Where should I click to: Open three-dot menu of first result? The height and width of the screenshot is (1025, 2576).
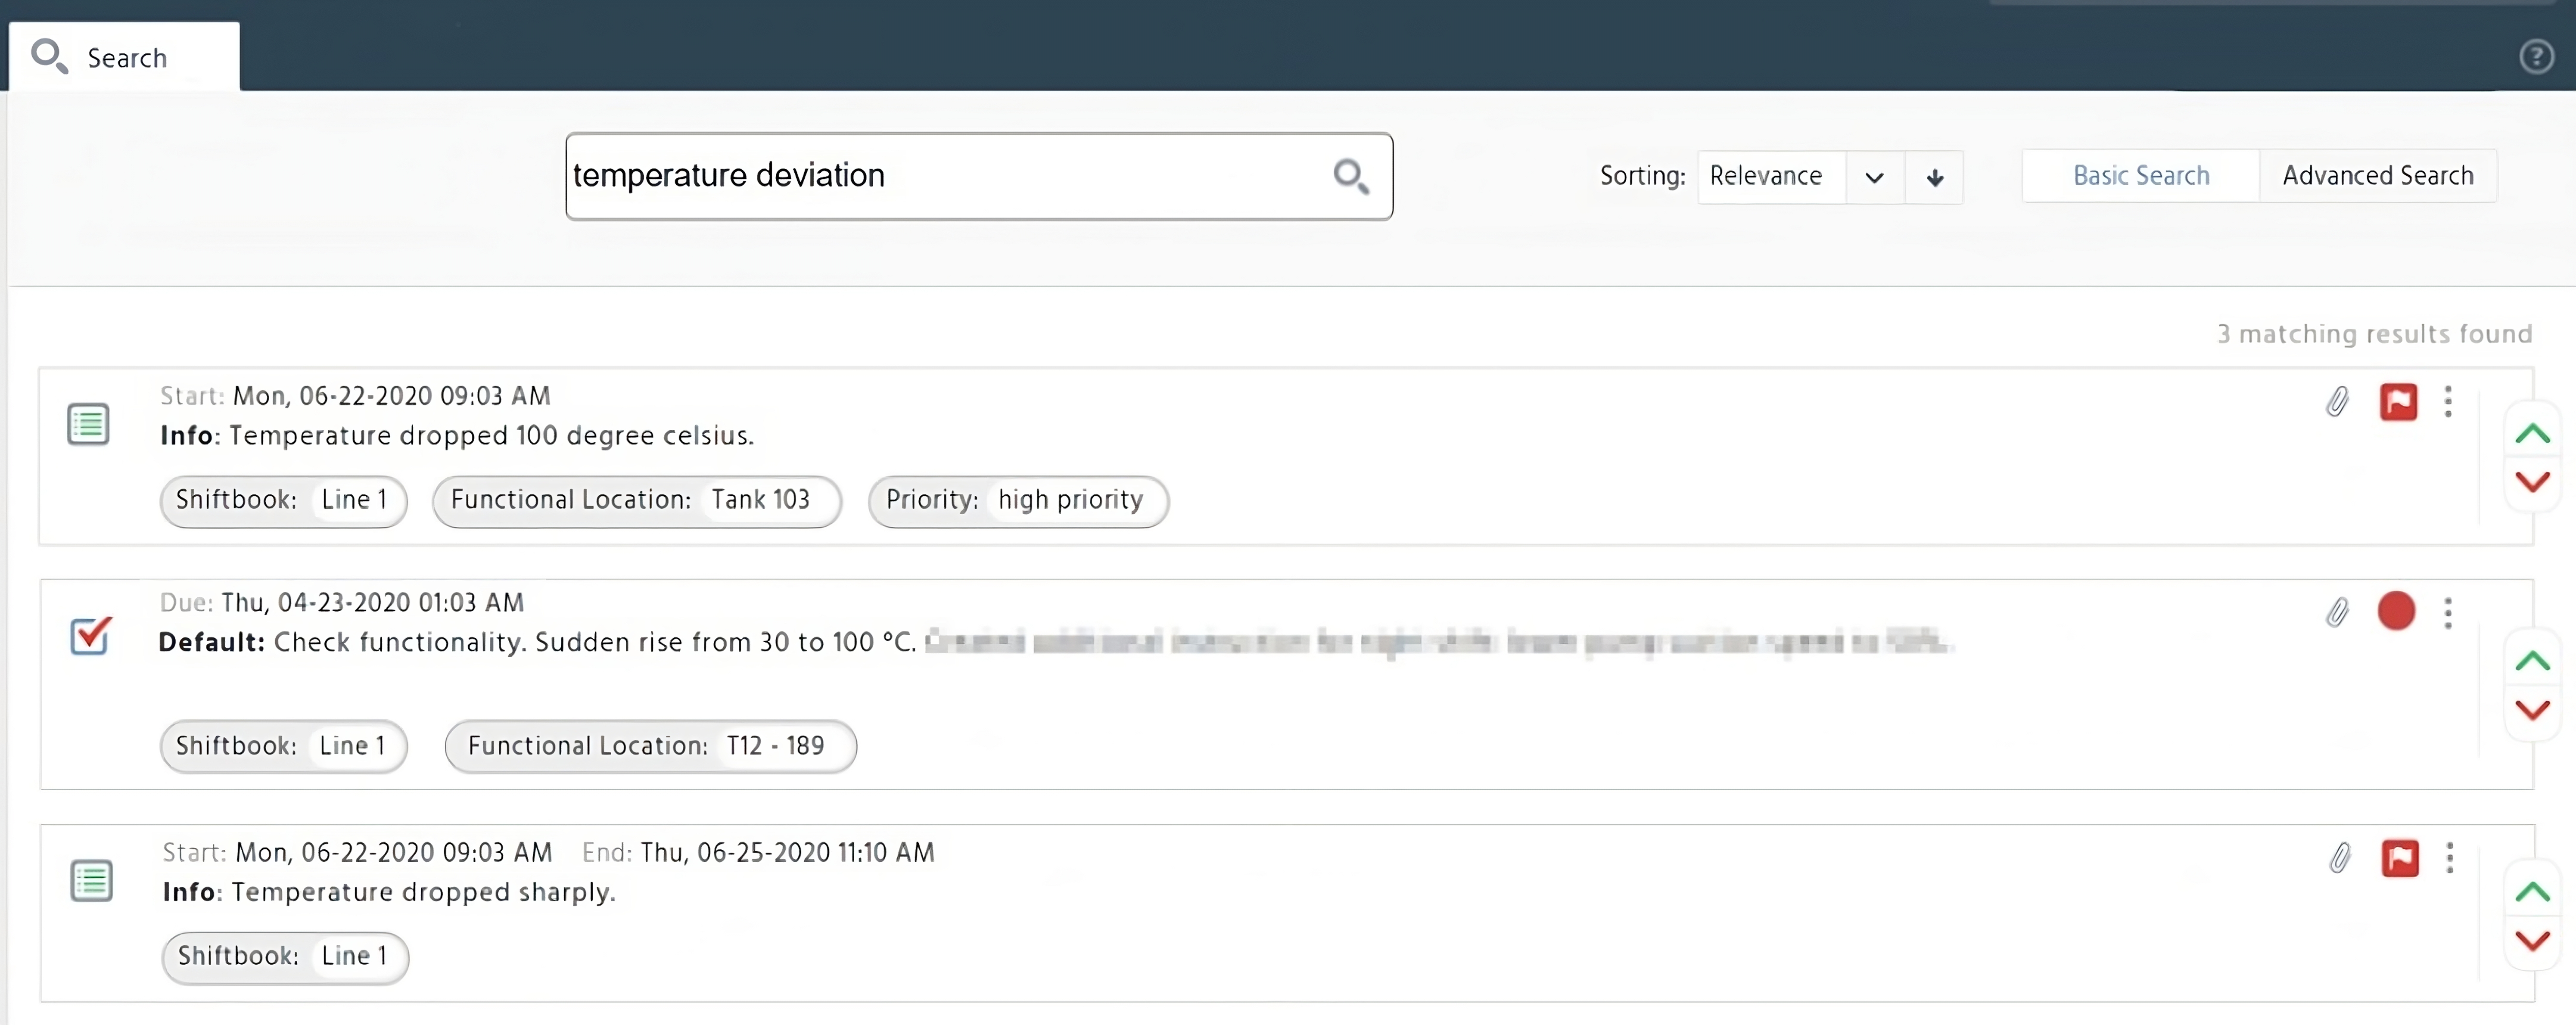click(x=2448, y=402)
